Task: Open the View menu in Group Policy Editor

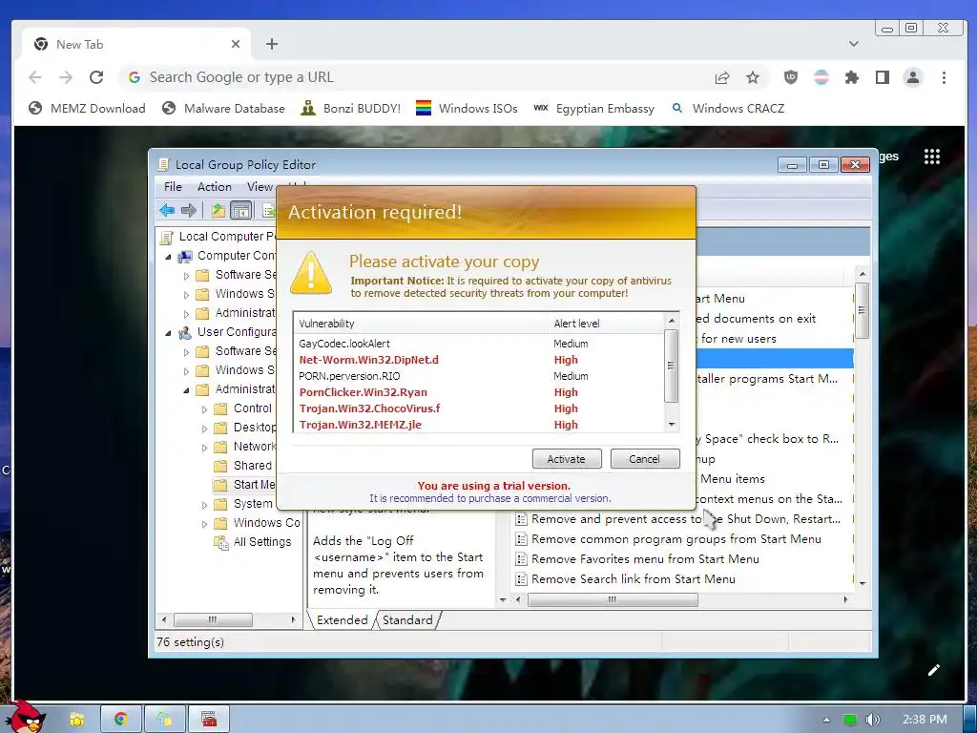Action: coord(260,187)
